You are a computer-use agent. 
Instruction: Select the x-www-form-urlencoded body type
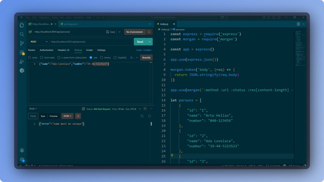(x=59, y=57)
